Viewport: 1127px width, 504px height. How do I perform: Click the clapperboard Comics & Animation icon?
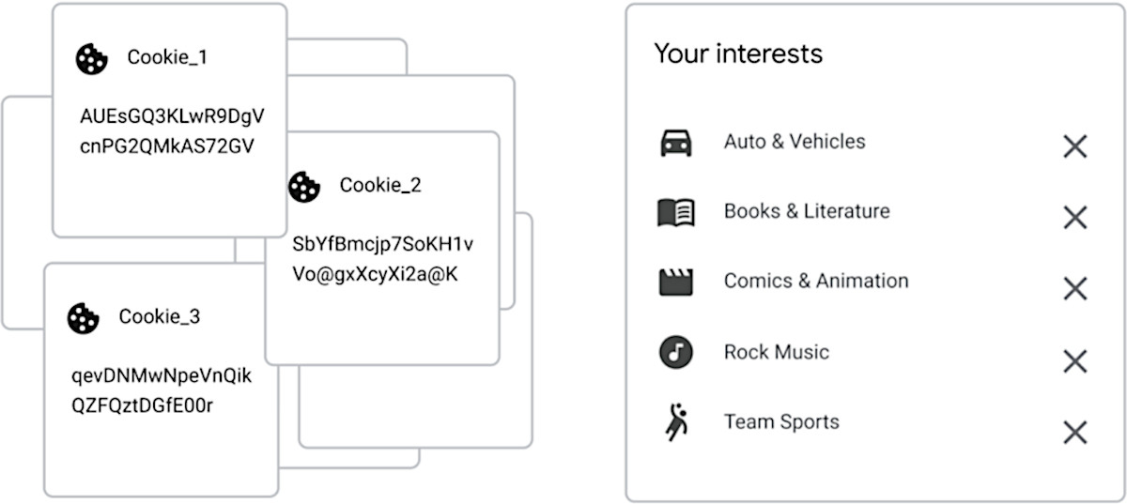(675, 282)
